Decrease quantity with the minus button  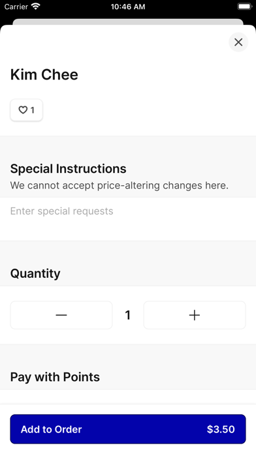(61, 315)
